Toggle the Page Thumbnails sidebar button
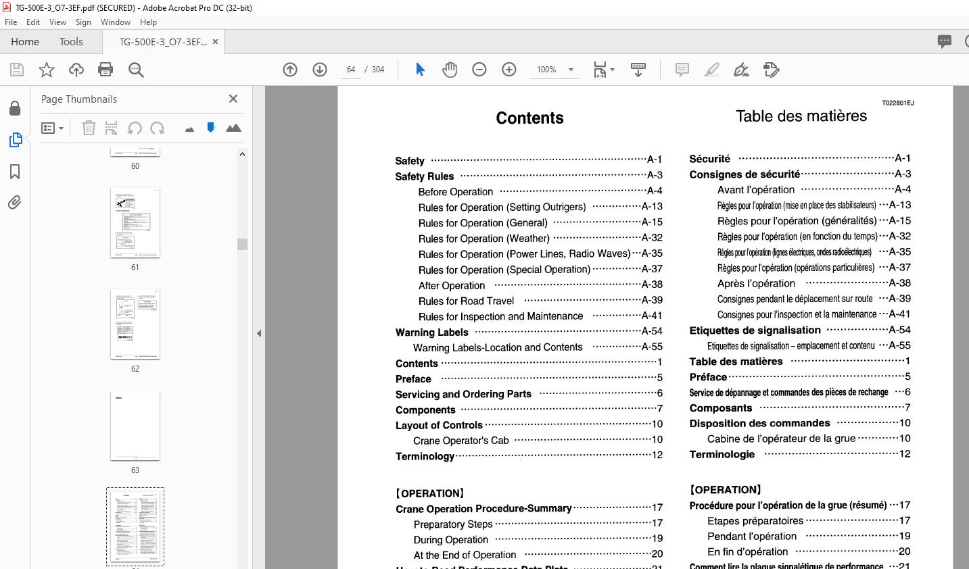This screenshot has height=569, width=969. point(15,140)
